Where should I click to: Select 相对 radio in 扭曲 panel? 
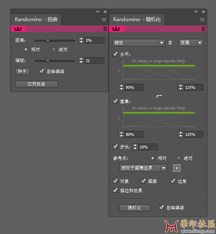pos(26,49)
